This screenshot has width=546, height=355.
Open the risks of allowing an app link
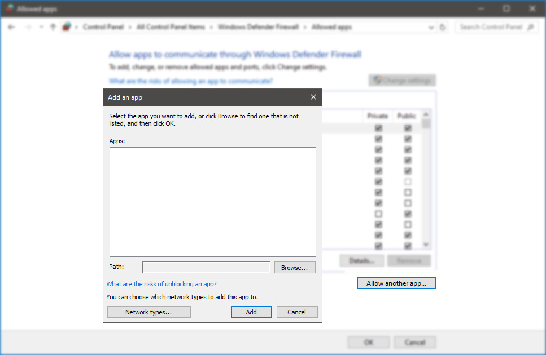191,81
